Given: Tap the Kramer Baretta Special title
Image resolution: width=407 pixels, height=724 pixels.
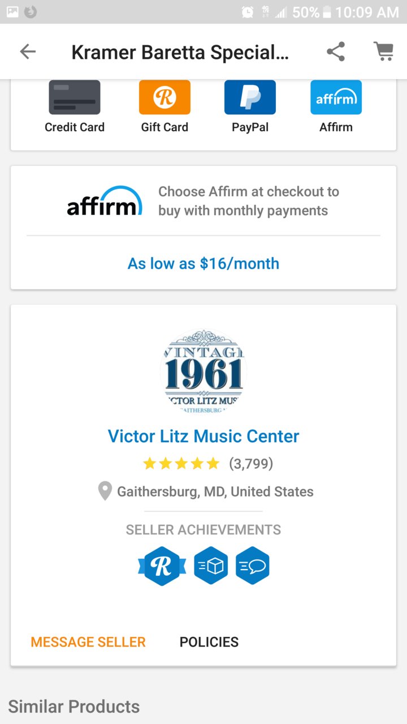Looking at the screenshot, I should (180, 52).
